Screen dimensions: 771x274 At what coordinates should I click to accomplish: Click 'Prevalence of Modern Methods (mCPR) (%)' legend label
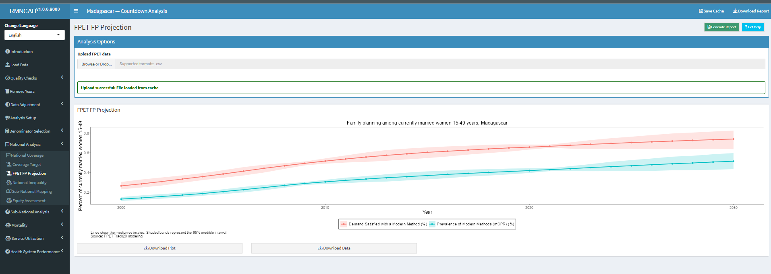tap(475, 224)
